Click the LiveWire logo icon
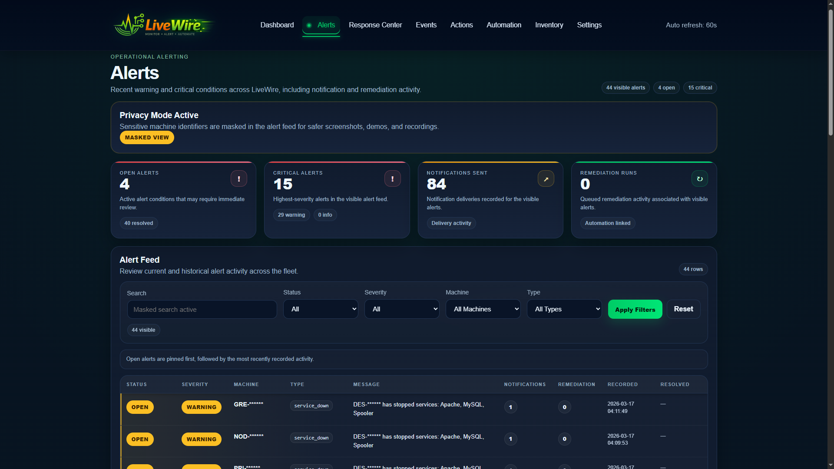834x469 pixels. coord(129,25)
